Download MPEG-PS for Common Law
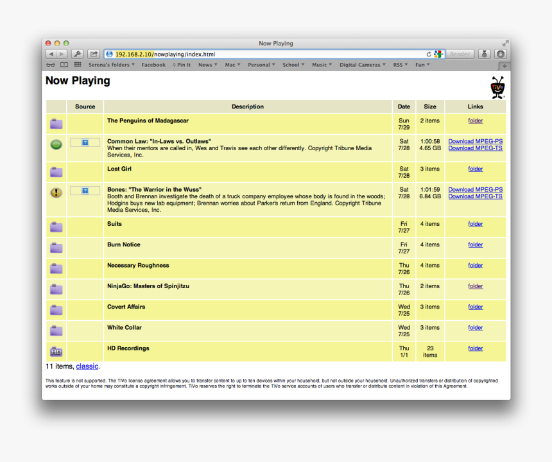 pos(475,141)
